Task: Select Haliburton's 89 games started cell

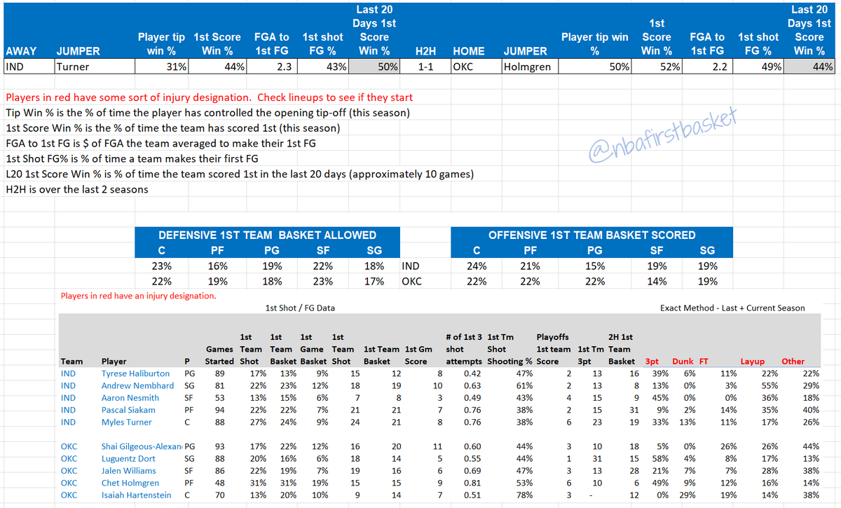Action: click(219, 373)
